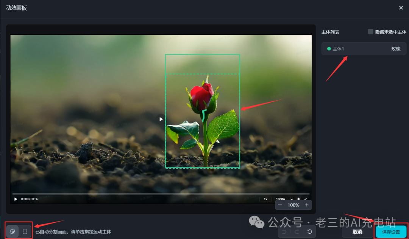Click the video progress bar
The image size is (409, 239).
161,194
